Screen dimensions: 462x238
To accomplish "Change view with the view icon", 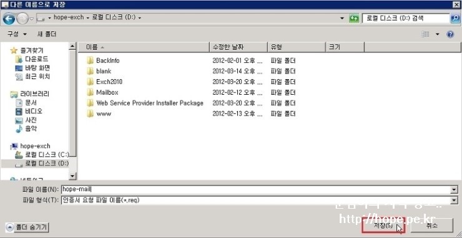I will [426, 34].
